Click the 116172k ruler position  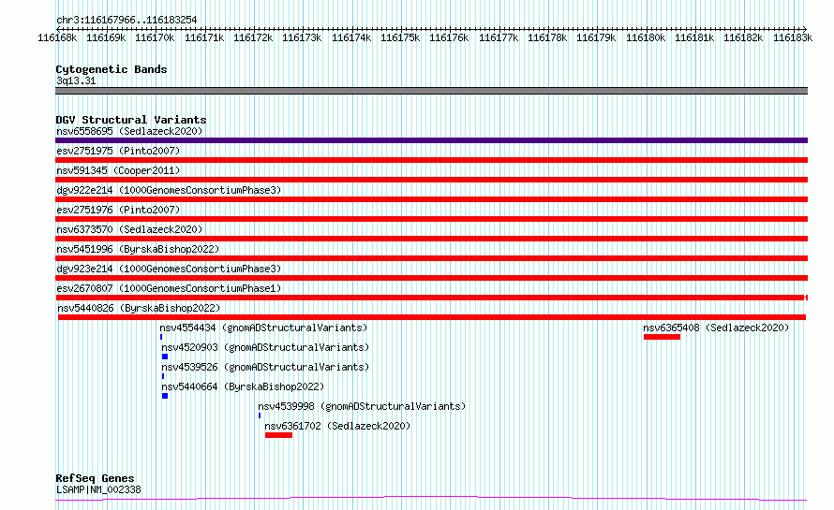click(x=253, y=37)
